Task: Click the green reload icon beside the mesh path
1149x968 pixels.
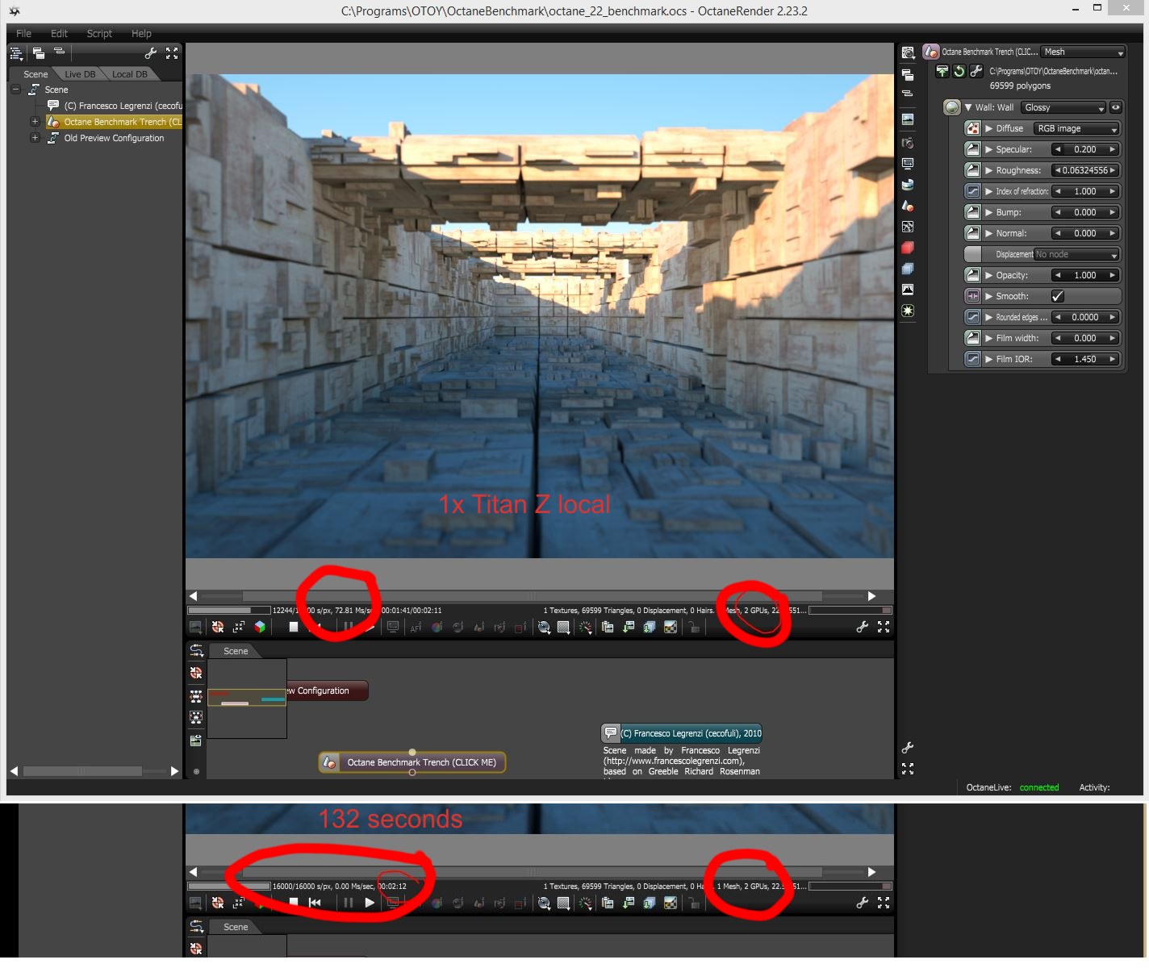Action: pos(959,71)
